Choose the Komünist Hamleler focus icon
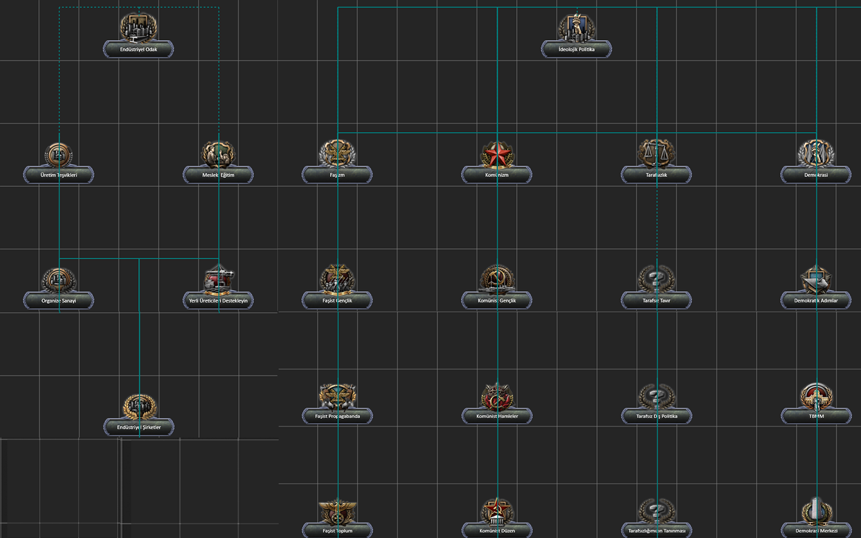This screenshot has width=861, height=538. point(497,395)
